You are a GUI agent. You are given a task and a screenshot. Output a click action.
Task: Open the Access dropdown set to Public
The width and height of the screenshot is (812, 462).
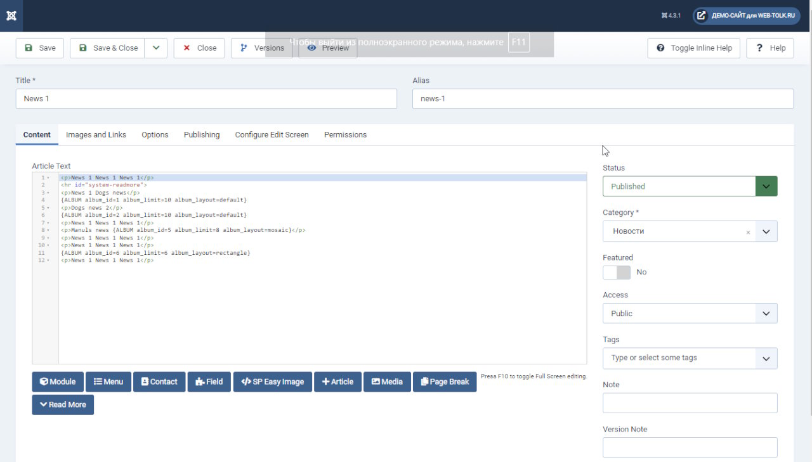[x=690, y=313]
